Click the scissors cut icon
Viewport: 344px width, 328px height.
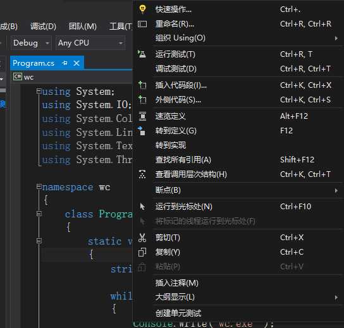pos(142,238)
